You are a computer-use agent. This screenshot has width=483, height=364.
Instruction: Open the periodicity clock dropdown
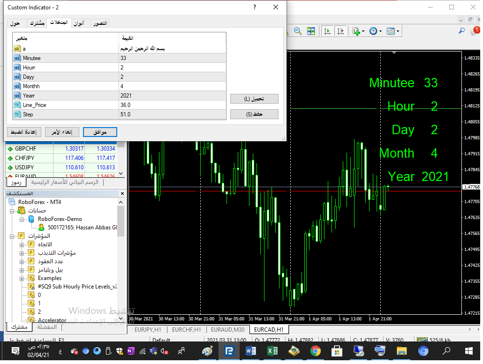click(x=375, y=31)
